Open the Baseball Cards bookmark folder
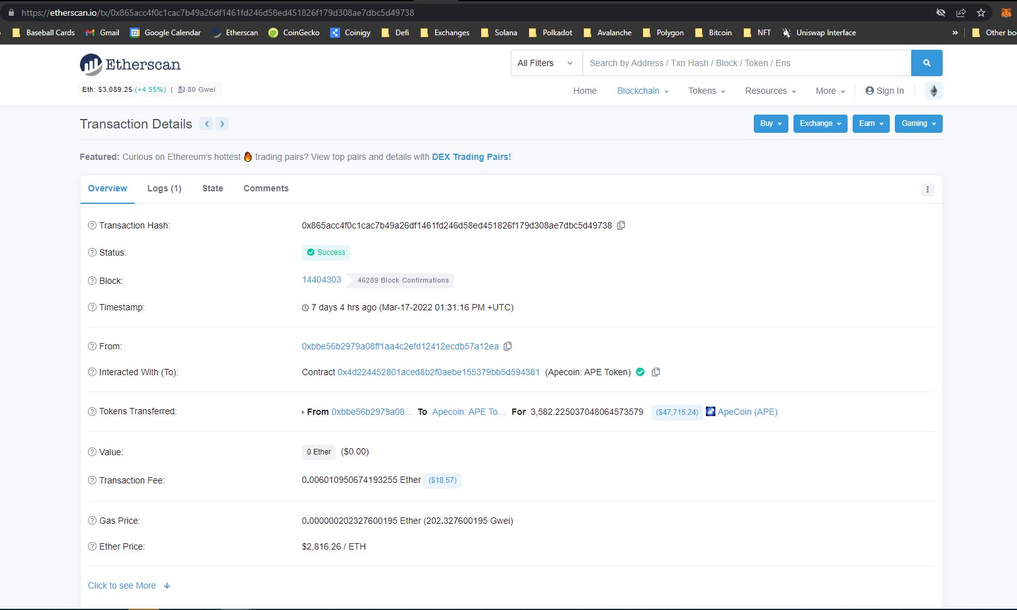This screenshot has height=610, width=1017. 43,33
